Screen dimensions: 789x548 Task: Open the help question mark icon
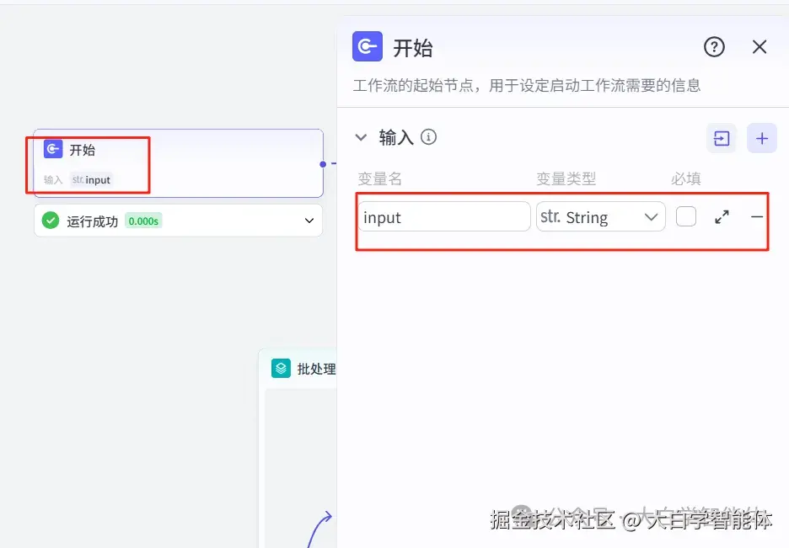click(x=714, y=46)
